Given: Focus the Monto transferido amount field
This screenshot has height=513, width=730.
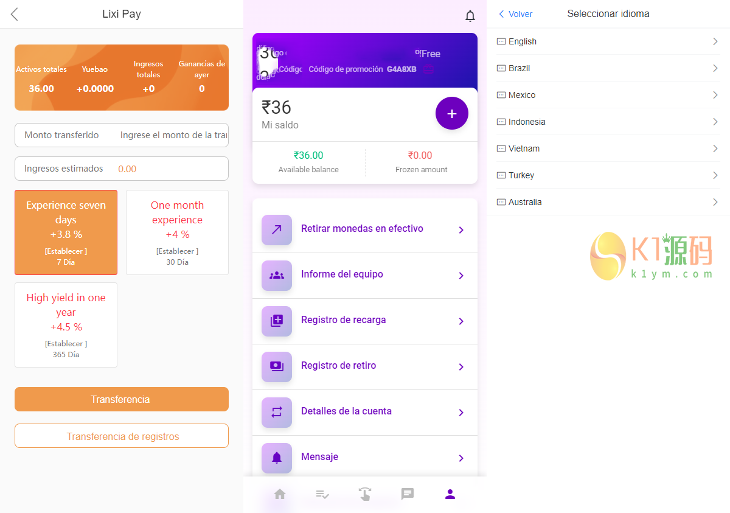Looking at the screenshot, I should (173, 135).
